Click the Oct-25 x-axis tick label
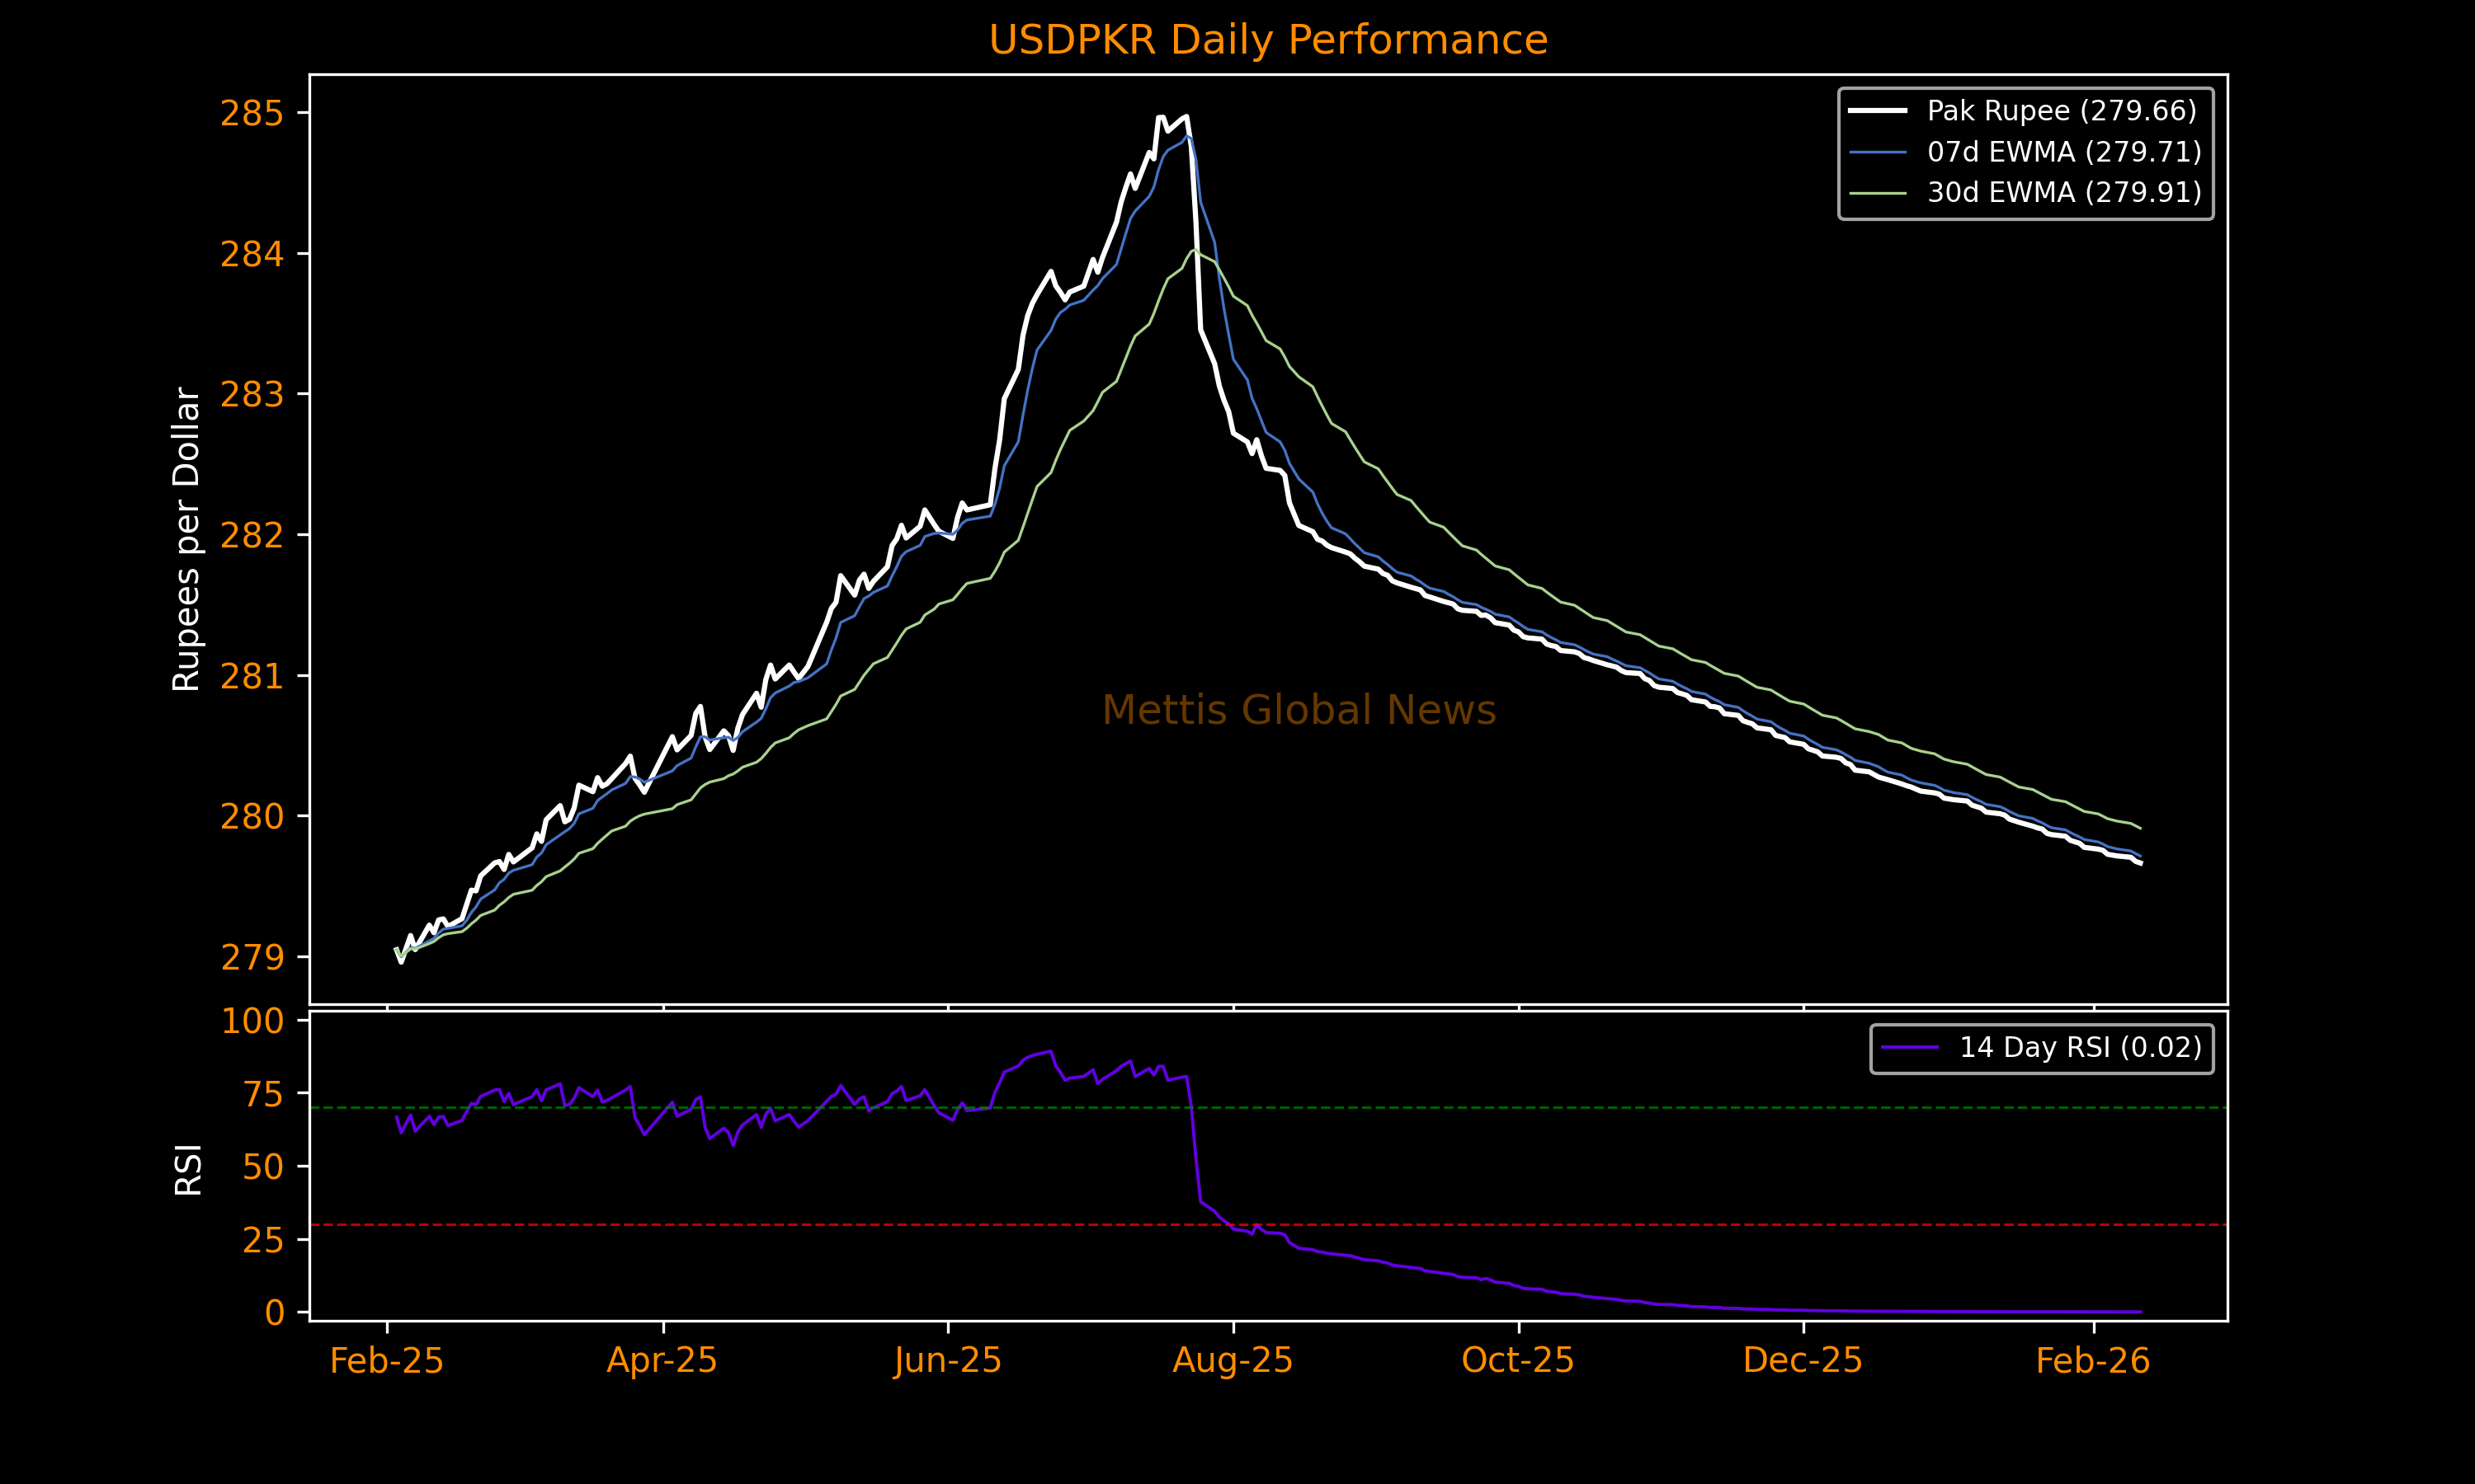The width and height of the screenshot is (2475, 1484). point(1518,1361)
